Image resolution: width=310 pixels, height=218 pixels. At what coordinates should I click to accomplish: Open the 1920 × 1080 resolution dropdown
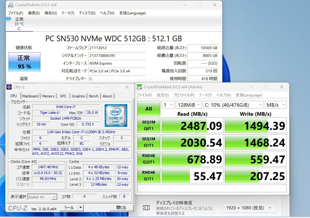pyautogui.click(x=249, y=208)
